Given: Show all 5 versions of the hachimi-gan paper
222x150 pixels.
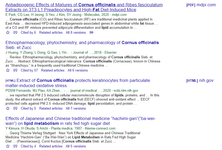Looking at the screenshot, I should 76,146.
